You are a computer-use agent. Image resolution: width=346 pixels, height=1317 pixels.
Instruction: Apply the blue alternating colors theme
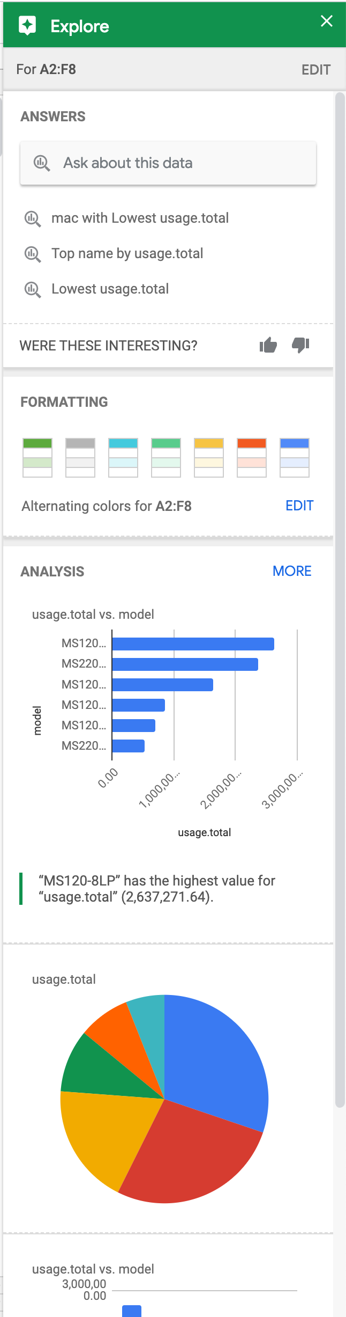pos(294,457)
